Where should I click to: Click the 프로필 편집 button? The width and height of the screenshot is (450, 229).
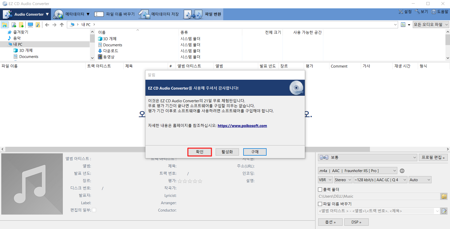tap(433, 157)
